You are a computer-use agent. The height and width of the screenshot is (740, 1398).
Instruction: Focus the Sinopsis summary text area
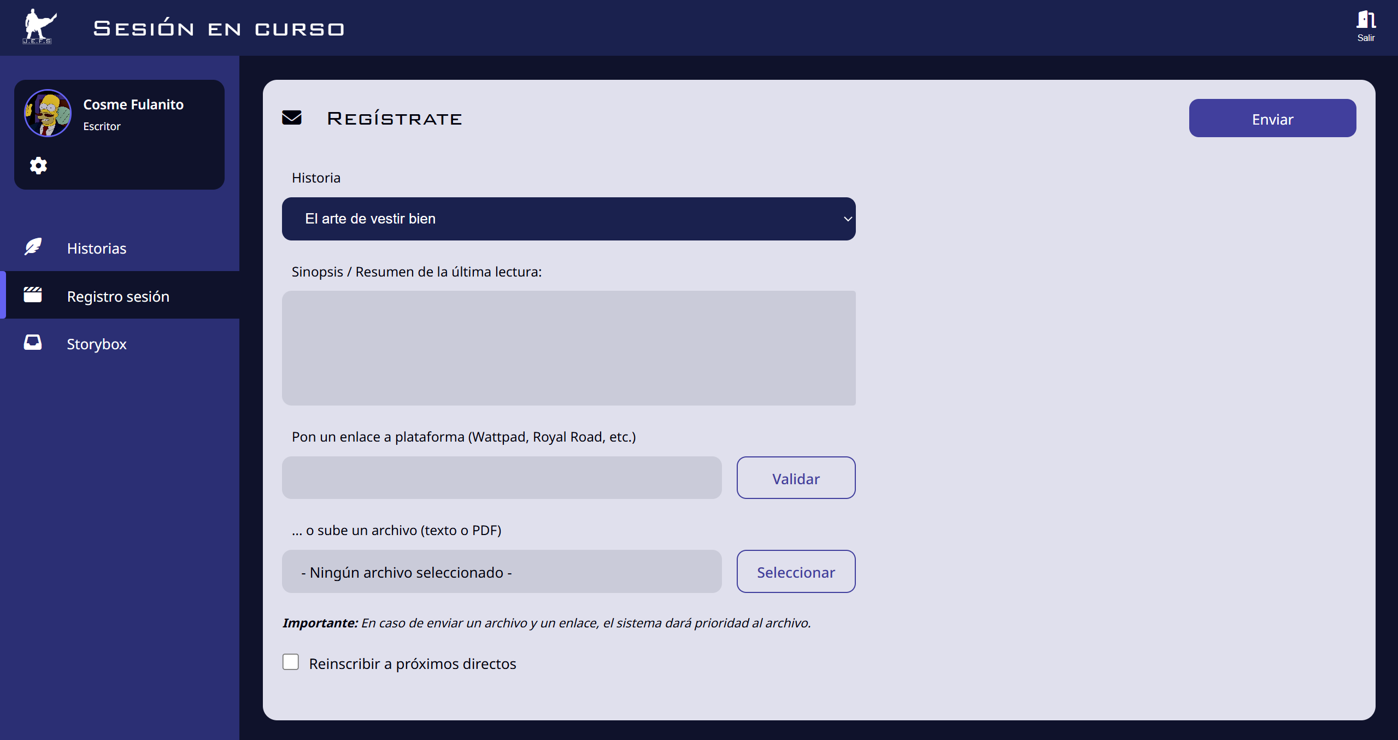[568, 348]
